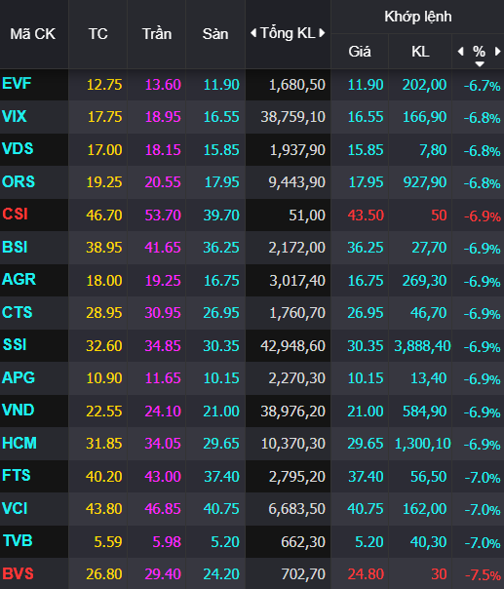Viewport: 504px width, 589px height.
Task: Open the VIX stock symbol
Action: [x=15, y=116]
